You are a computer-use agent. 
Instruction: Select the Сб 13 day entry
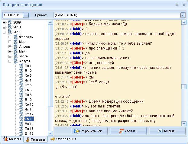[29, 119]
